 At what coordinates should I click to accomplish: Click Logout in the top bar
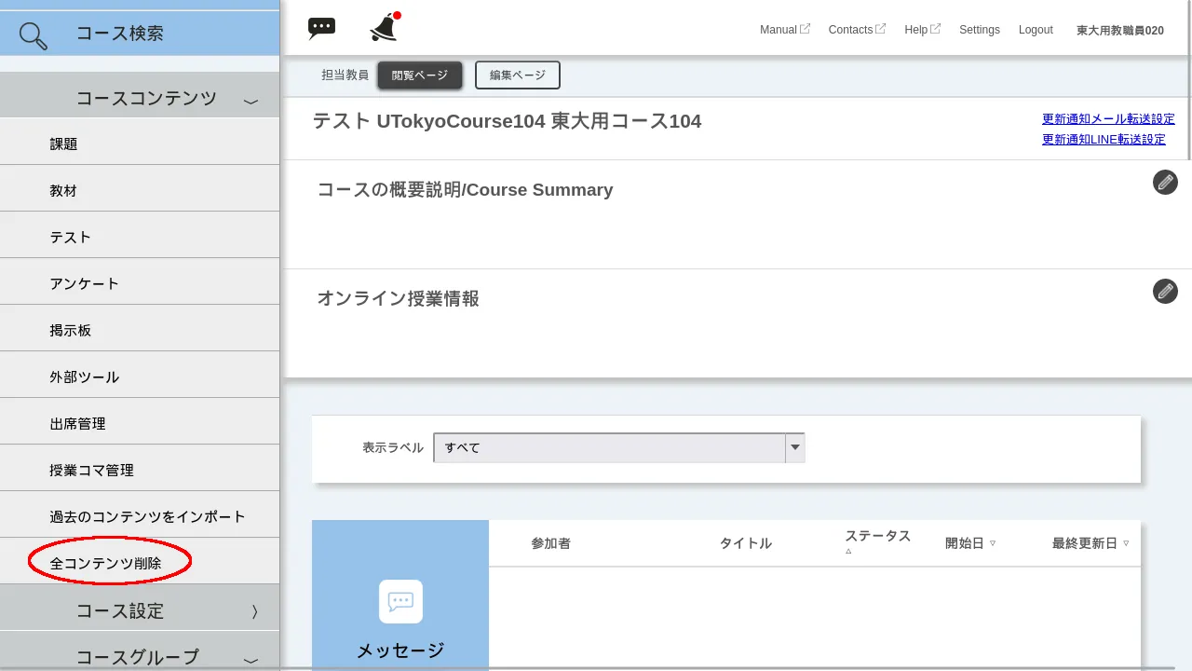point(1036,29)
